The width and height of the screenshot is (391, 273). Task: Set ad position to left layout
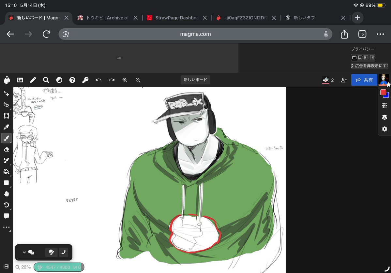tap(366, 58)
